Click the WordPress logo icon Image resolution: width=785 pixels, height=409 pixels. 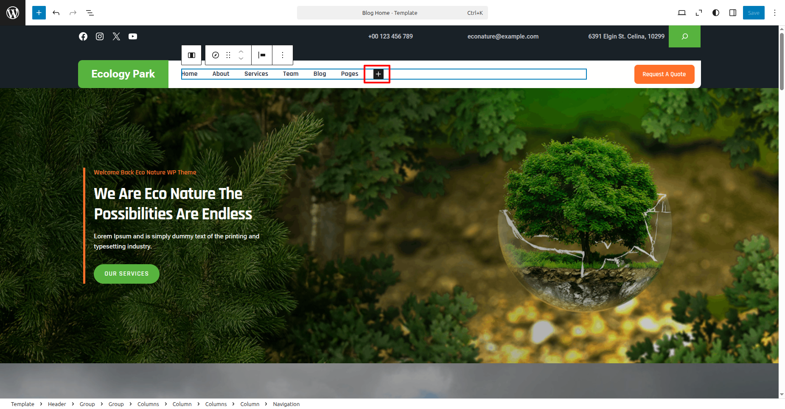point(13,13)
